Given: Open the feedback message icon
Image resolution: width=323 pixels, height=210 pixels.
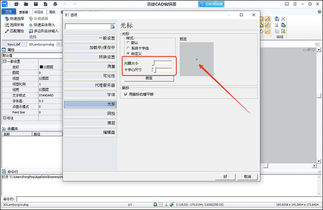Looking at the screenshot, I should click(287, 4).
